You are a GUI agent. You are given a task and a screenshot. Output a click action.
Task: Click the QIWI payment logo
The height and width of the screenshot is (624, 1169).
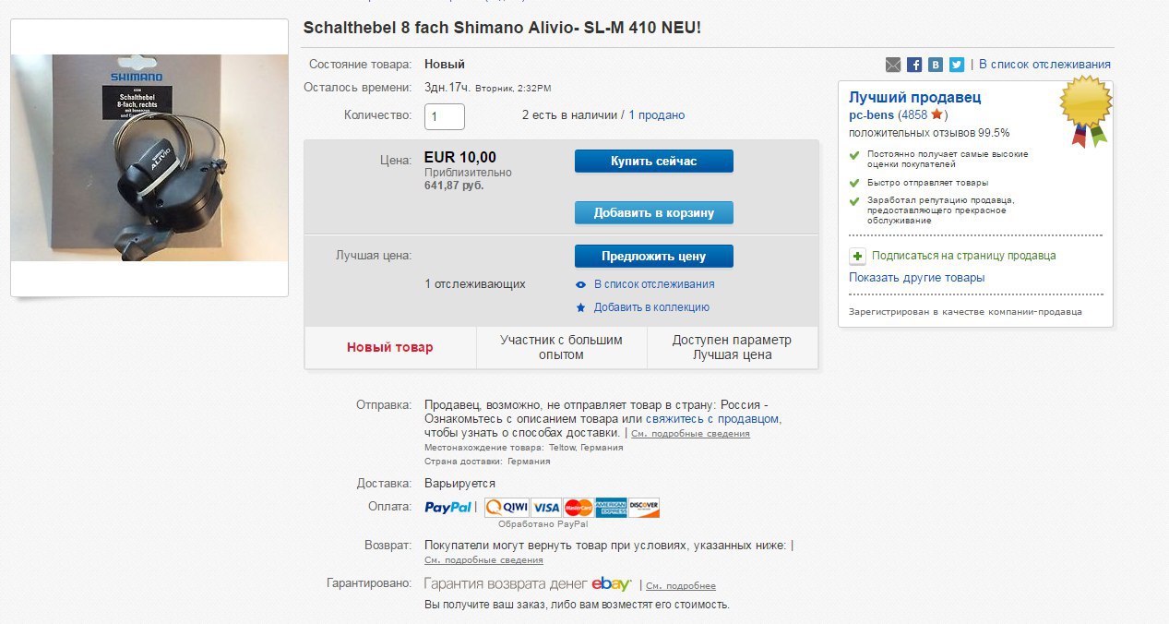point(506,507)
